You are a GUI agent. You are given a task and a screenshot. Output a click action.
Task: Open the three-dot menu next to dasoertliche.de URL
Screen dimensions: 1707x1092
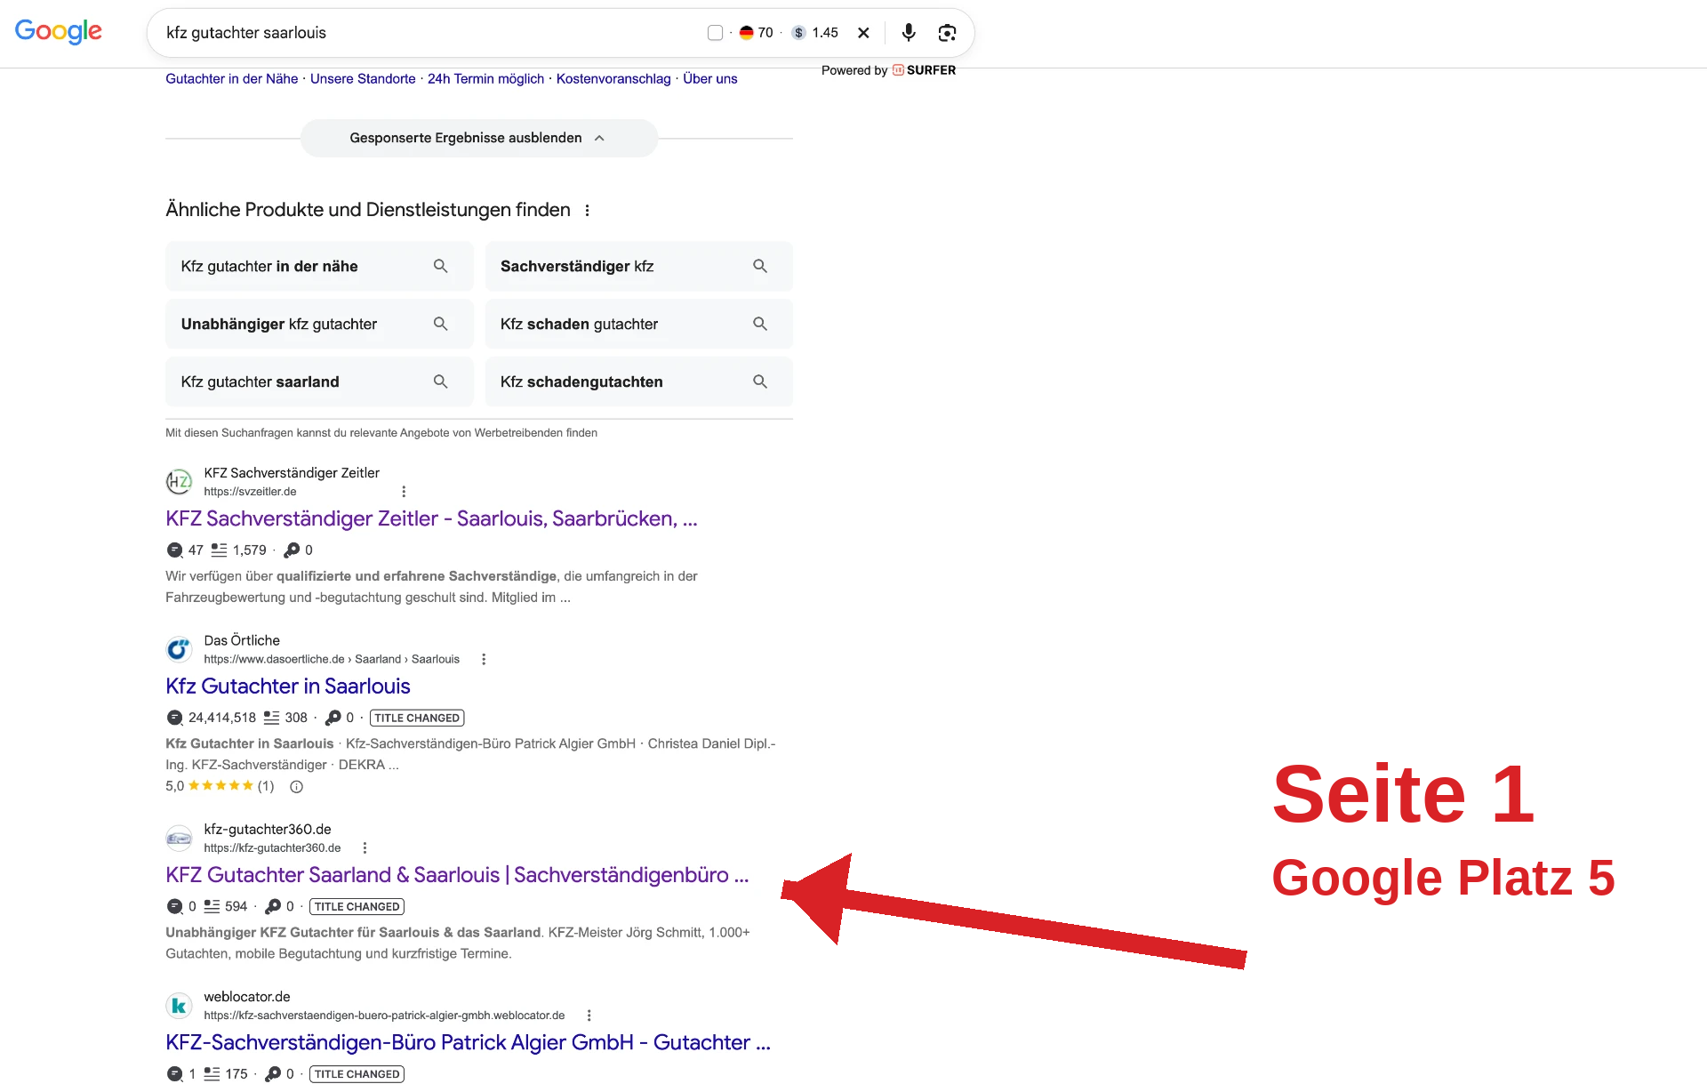point(484,659)
